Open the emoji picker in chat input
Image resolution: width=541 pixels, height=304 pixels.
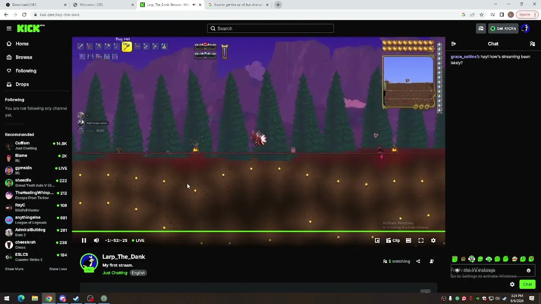[x=528, y=271]
